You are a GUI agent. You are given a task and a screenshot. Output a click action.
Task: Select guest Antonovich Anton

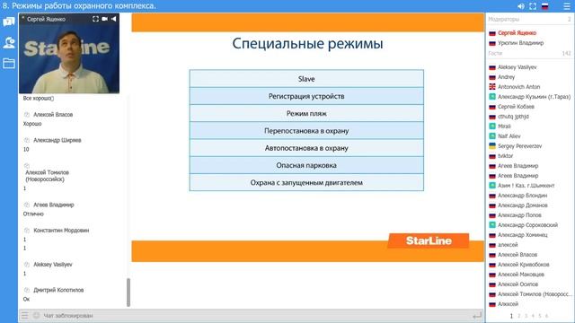tap(518, 87)
